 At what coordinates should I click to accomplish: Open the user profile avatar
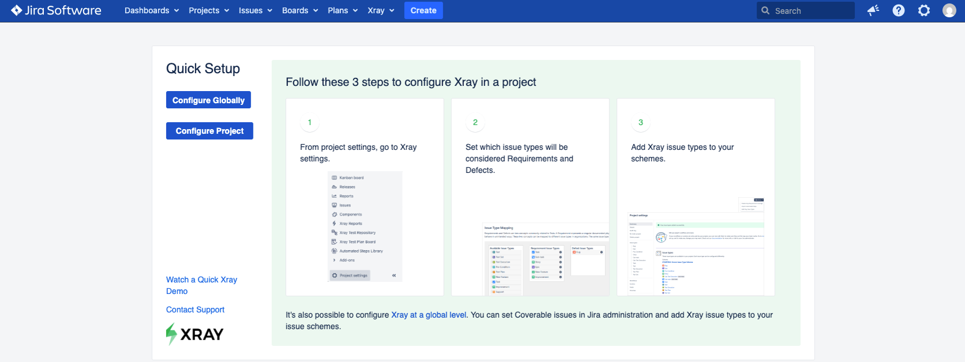click(949, 10)
